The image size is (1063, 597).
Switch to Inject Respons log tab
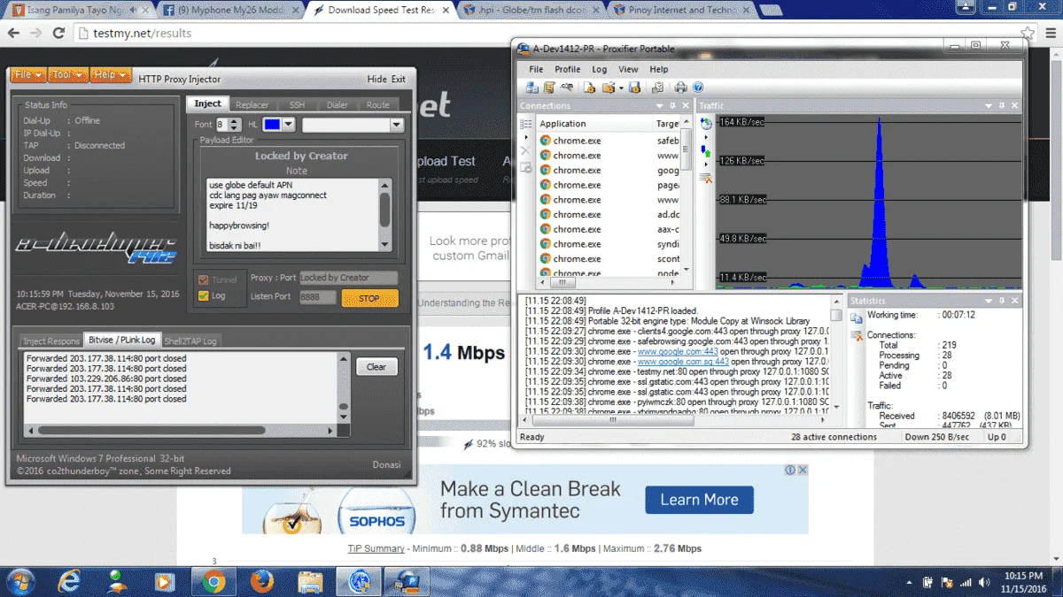(51, 341)
